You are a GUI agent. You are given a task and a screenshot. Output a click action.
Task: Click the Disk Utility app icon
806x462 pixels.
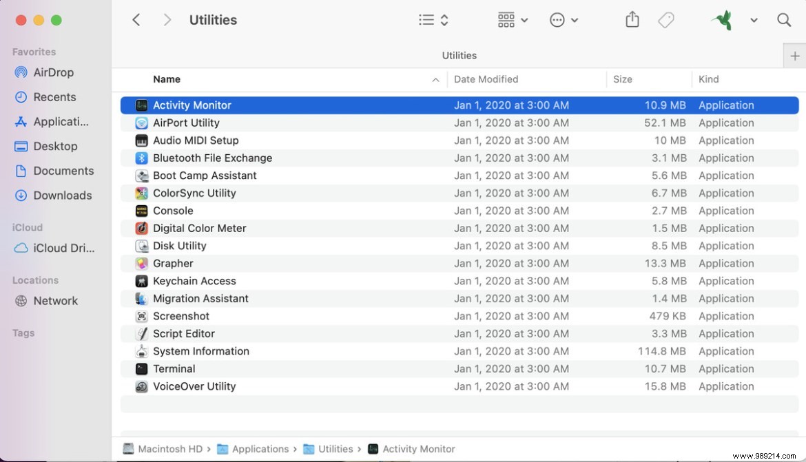[142, 246]
